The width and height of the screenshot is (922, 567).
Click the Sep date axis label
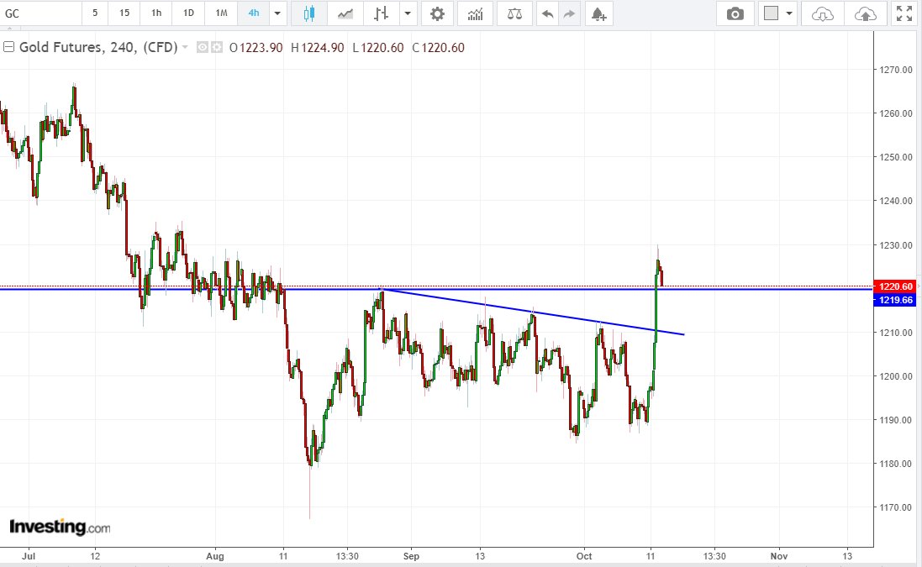pyautogui.click(x=411, y=556)
